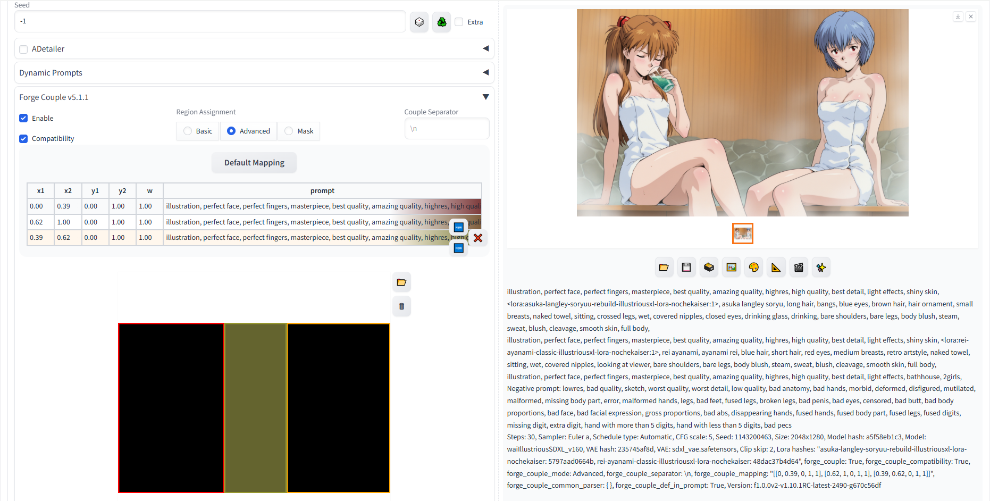Reuse last seed with the recycle icon

pyautogui.click(x=441, y=22)
